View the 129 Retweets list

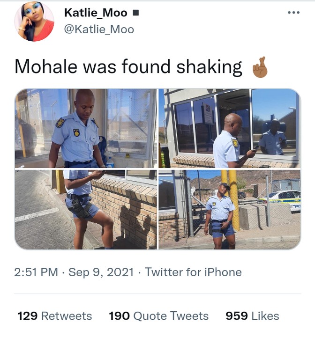click(55, 316)
